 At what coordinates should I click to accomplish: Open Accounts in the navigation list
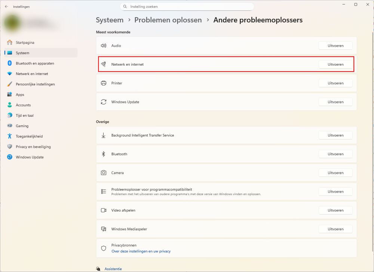pyautogui.click(x=23, y=105)
